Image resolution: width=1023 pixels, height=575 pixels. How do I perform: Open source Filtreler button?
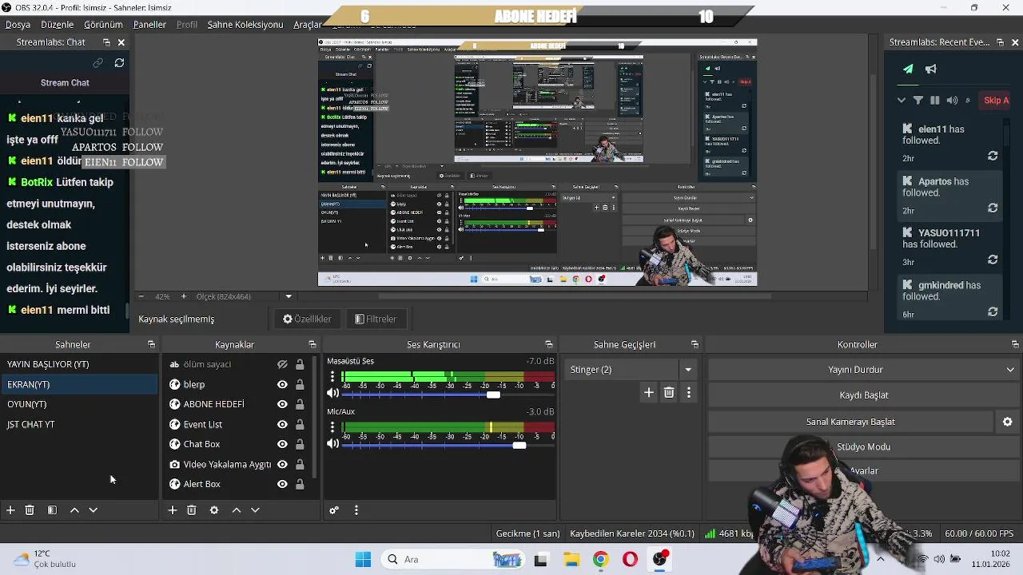(375, 319)
